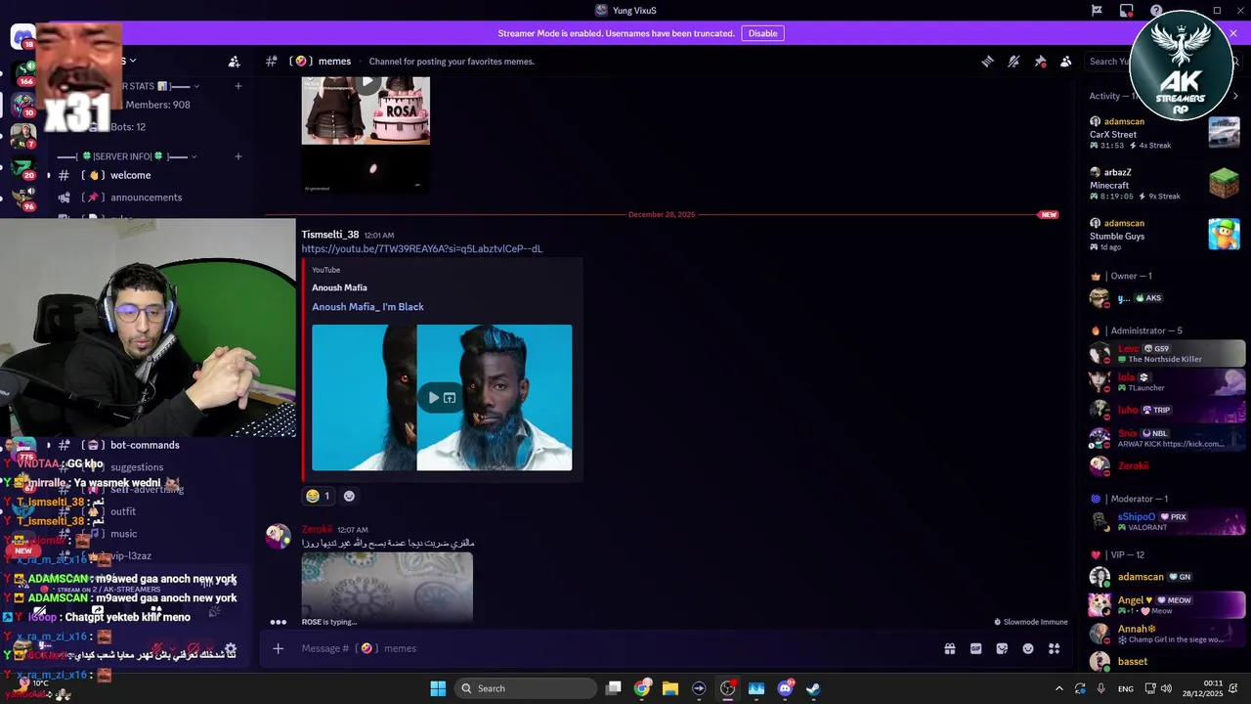Open the server with 7 badge
Viewport: 1251px width, 704px height.
[23, 135]
